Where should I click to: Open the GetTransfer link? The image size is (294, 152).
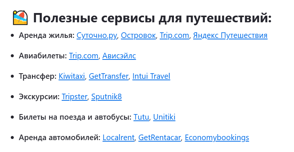point(109,76)
